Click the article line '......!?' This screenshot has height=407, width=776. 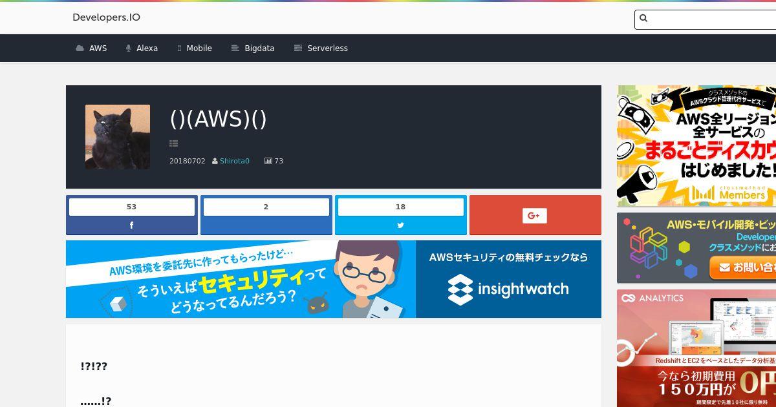point(96,402)
